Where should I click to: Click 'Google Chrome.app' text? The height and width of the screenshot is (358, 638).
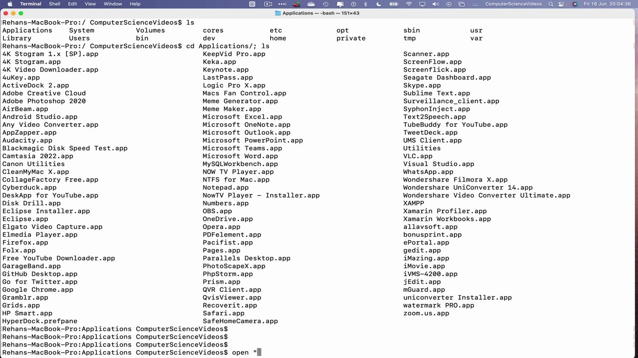38,290
